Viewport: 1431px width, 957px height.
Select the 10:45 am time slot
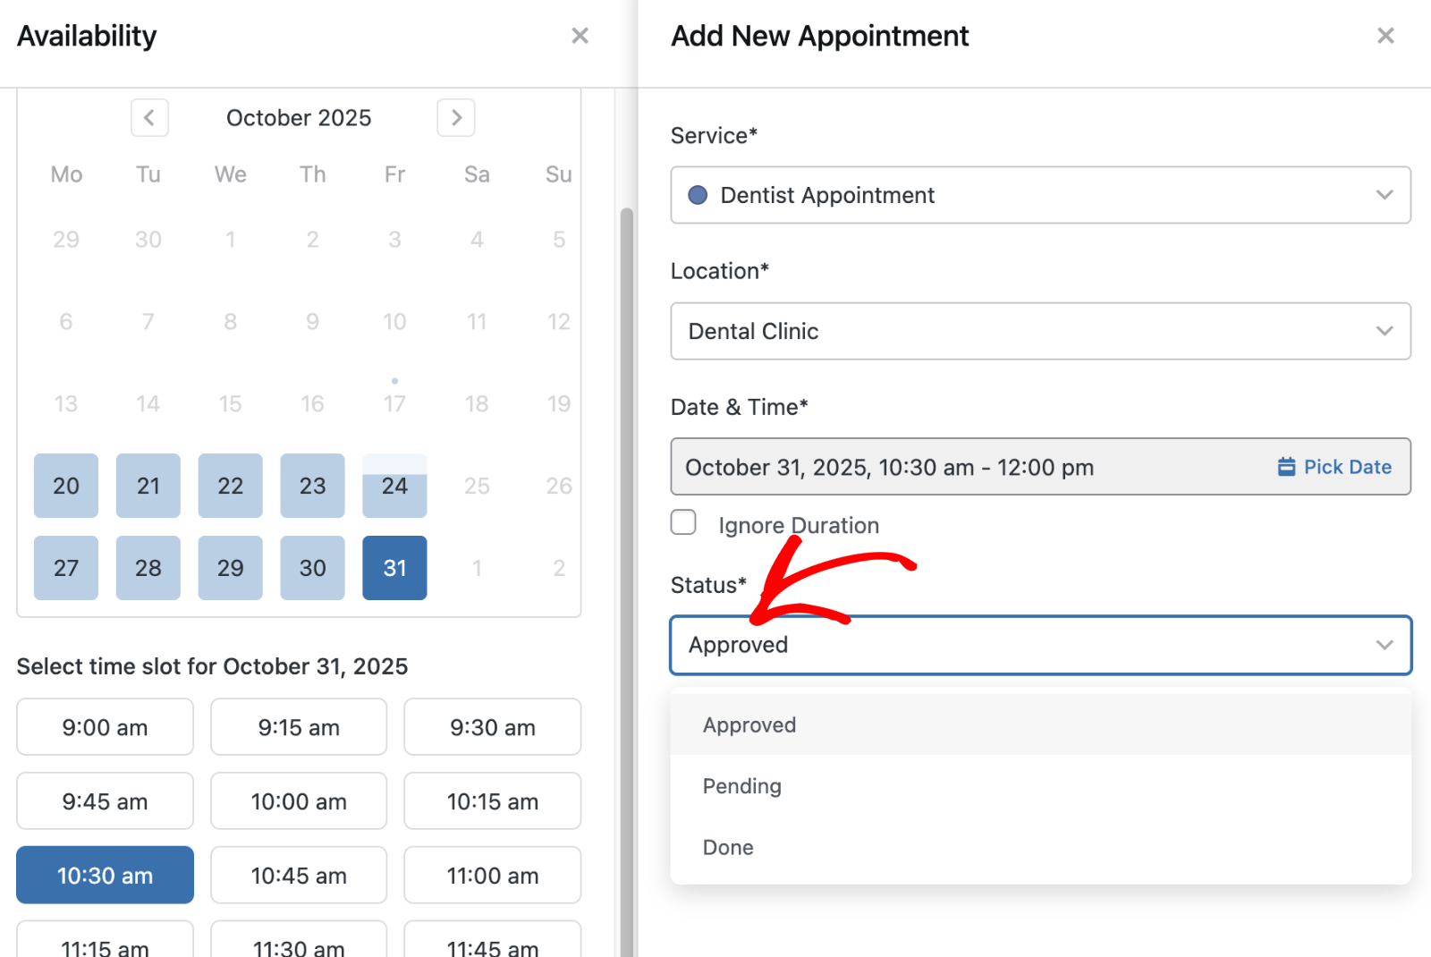(299, 876)
